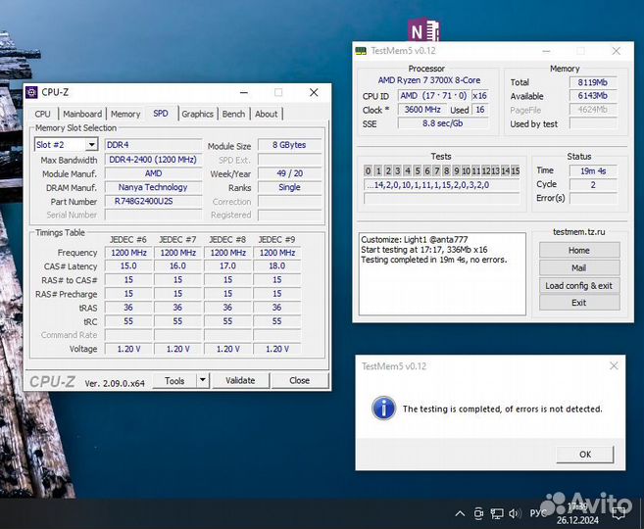Click the Cycle 2 status value
The width and height of the screenshot is (644, 529).
[593, 185]
